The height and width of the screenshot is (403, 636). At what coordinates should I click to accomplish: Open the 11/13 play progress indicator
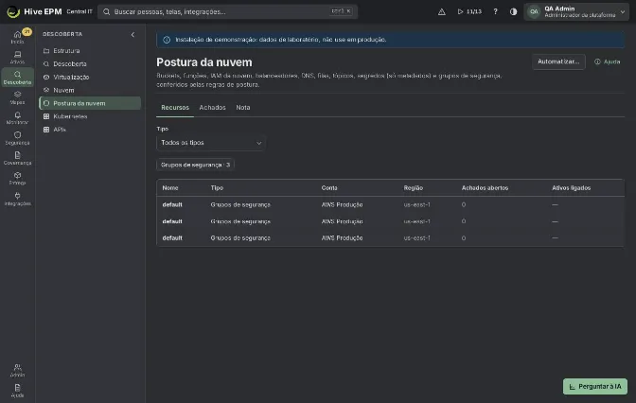[469, 11]
